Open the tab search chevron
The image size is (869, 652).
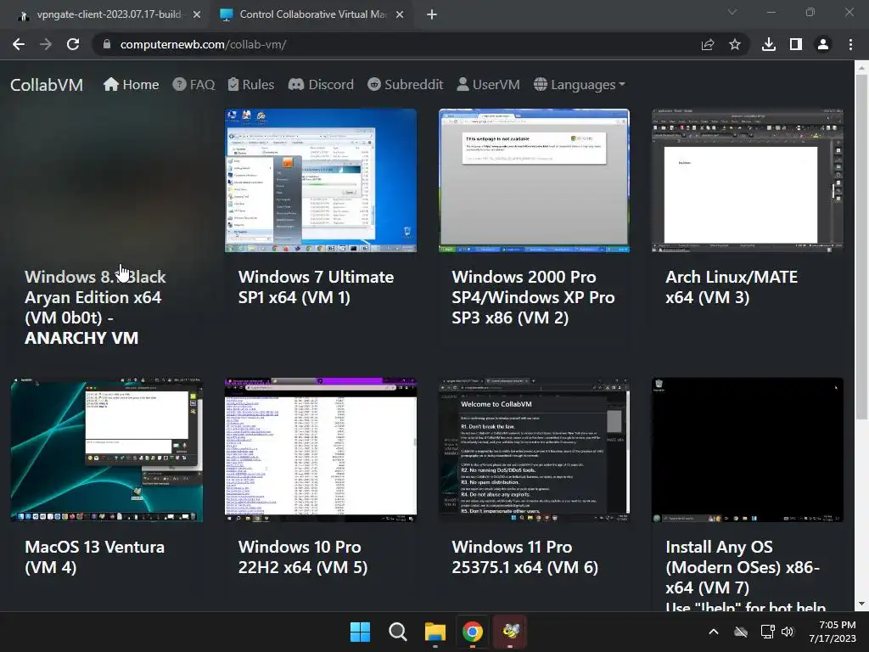coord(732,12)
